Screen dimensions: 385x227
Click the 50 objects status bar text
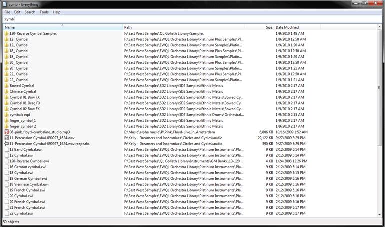click(x=11, y=222)
